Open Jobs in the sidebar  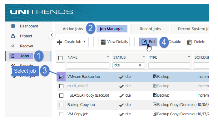(x=24, y=56)
